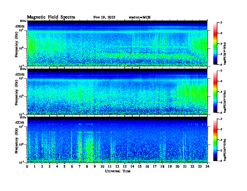
Task: Click the "Magnetic Field Spectra" title
Action: click(x=51, y=17)
